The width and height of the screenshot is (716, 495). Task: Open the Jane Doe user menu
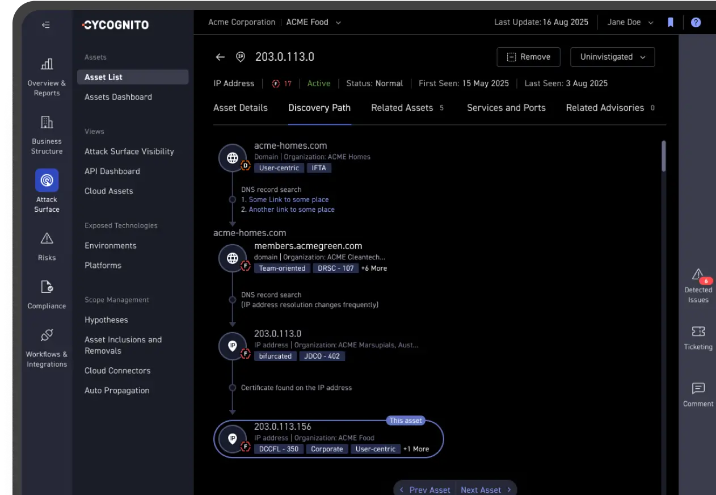click(630, 23)
